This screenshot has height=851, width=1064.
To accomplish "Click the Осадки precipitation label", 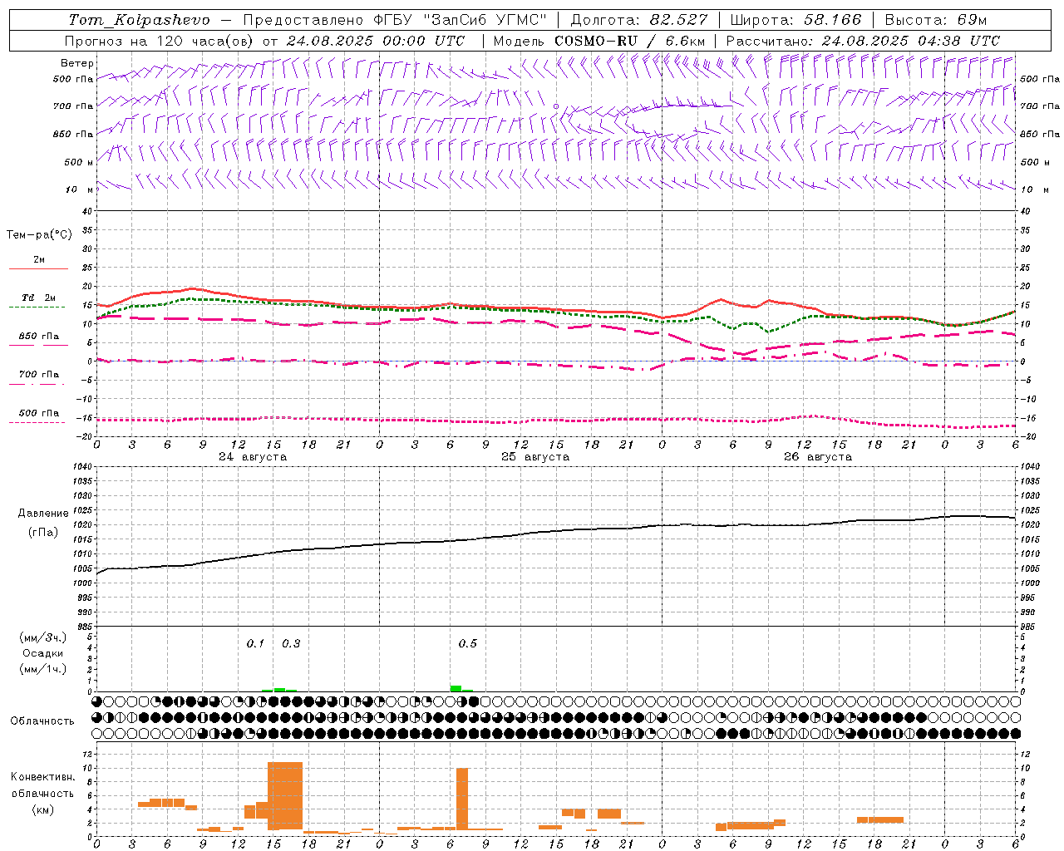I will [x=42, y=654].
